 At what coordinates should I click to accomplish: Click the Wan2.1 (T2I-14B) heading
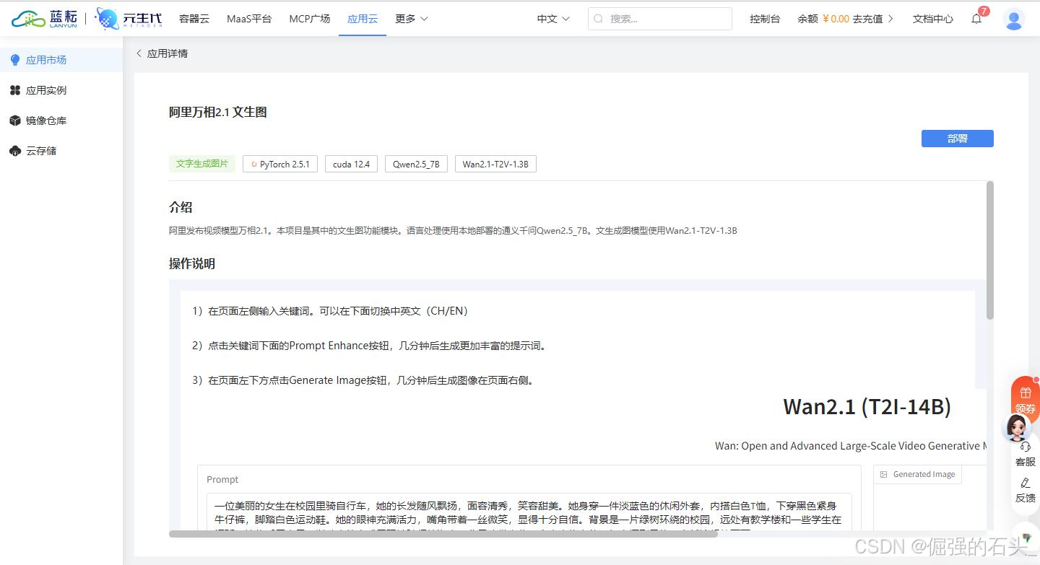click(867, 406)
